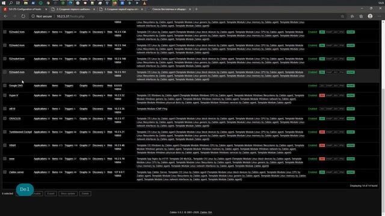Click the 'Displaying 14 of 14 found' text
The height and width of the screenshot is (216, 385).
363,186
